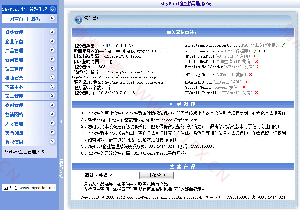Collapse the ShyPost 企业管理系统 header chevron
This screenshot has height=210, width=300.
click(x=52, y=9)
